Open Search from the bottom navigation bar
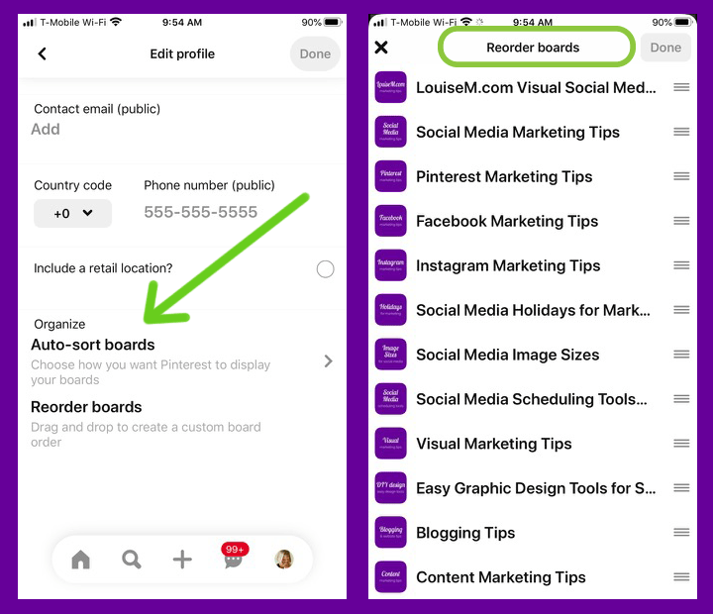The image size is (713, 614). [132, 560]
